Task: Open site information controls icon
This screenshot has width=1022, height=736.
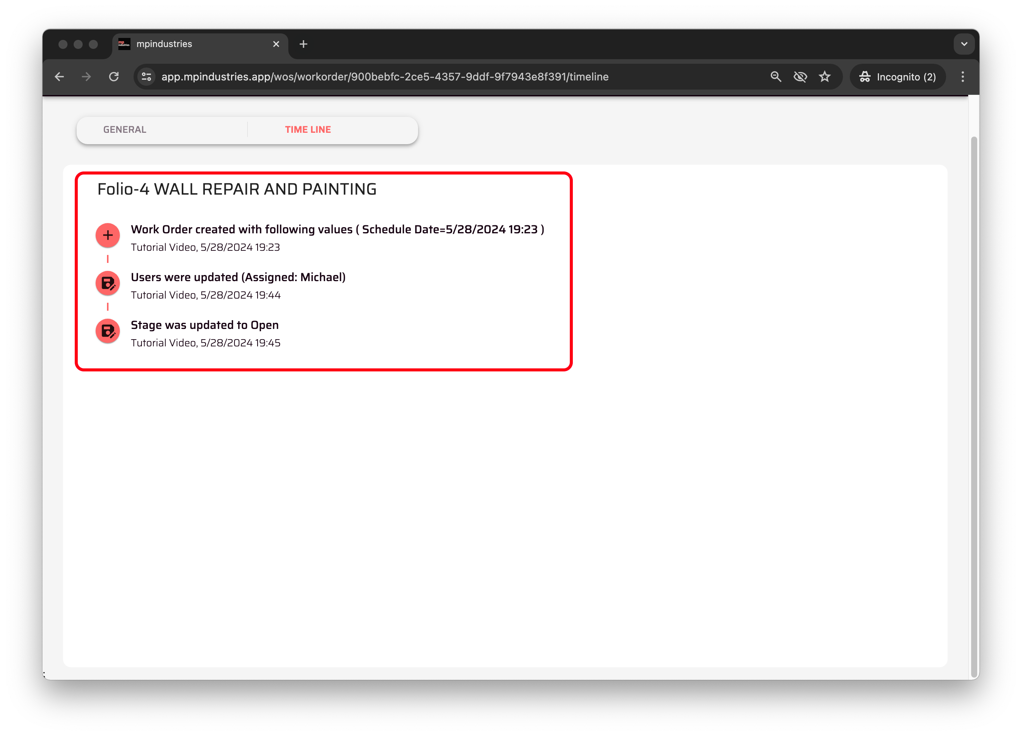Action: click(x=146, y=77)
